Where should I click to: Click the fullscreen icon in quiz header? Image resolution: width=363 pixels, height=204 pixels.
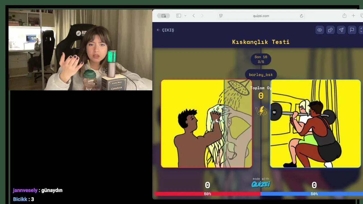click(361, 30)
